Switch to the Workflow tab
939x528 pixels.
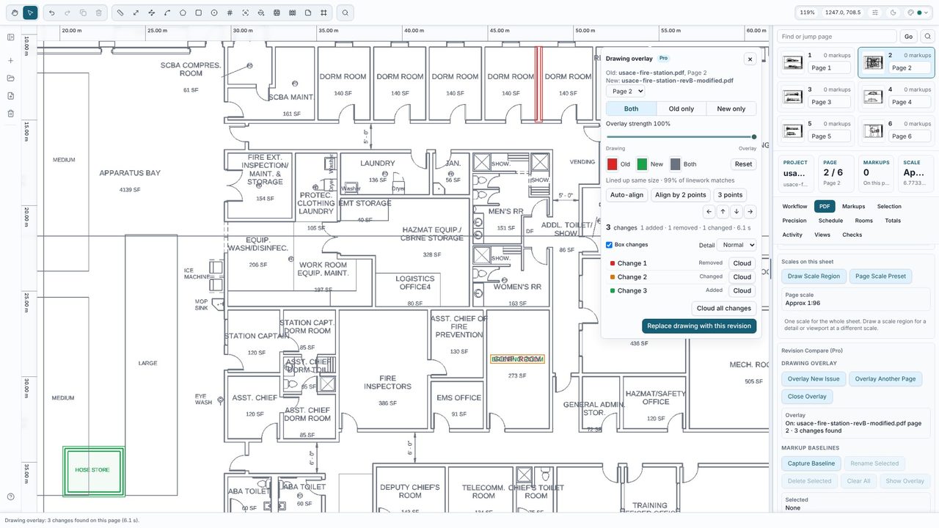(794, 207)
